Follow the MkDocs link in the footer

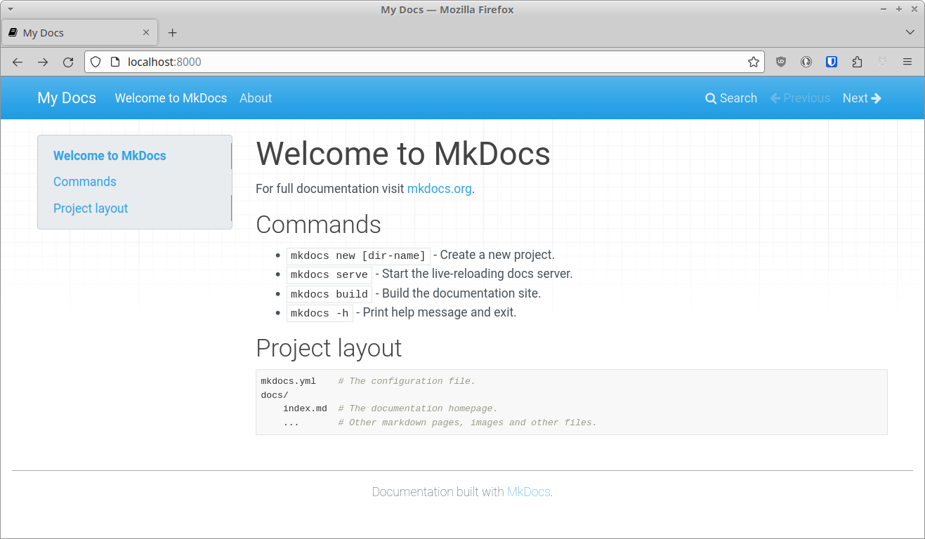pyautogui.click(x=529, y=492)
